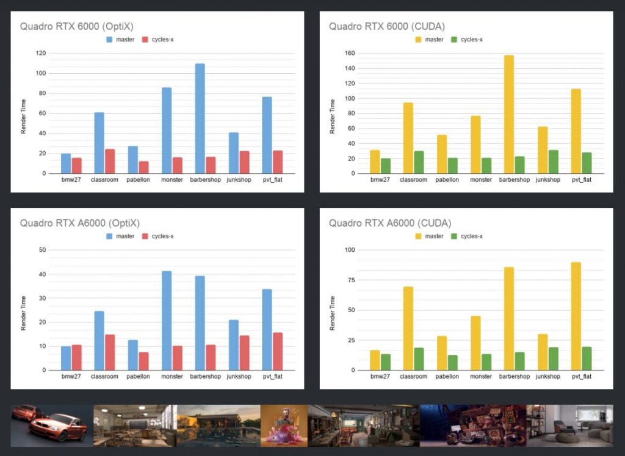Click yellow master swatch in RTX 6000 CUDA legend
625x456 pixels.
[419, 40]
